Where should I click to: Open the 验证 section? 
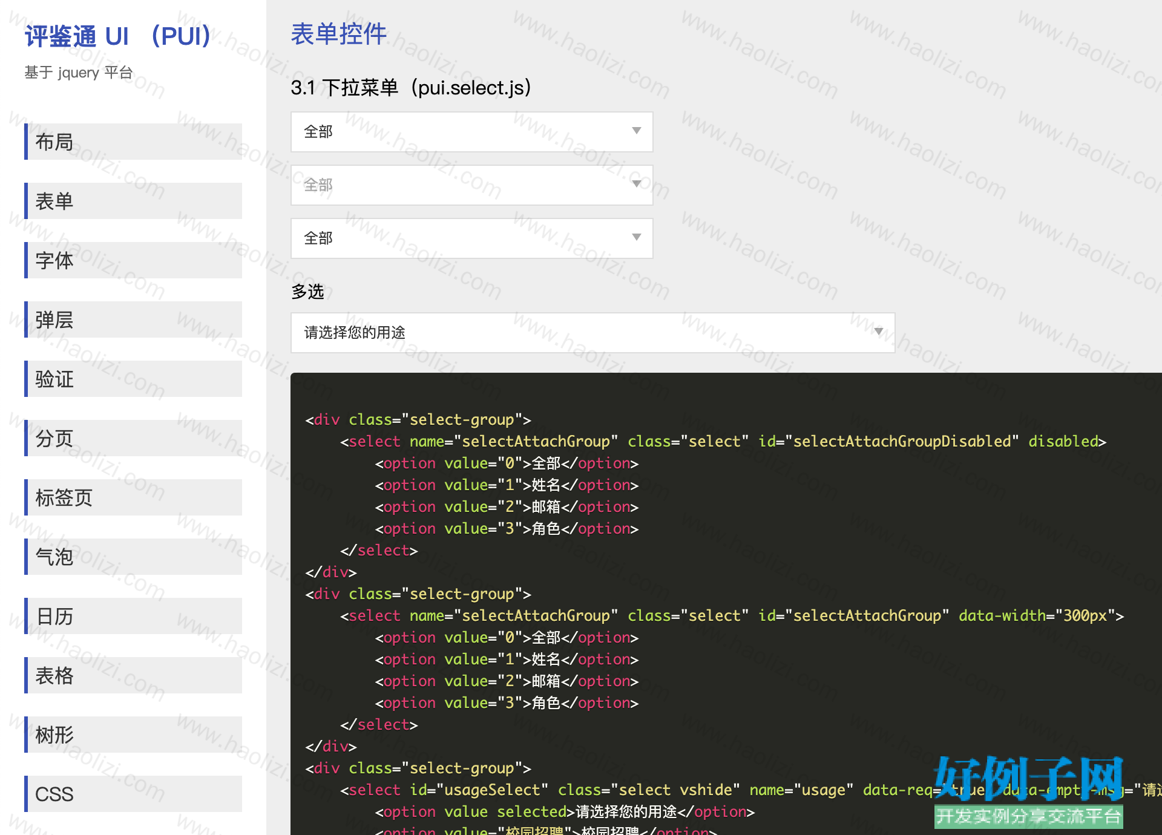pos(133,379)
